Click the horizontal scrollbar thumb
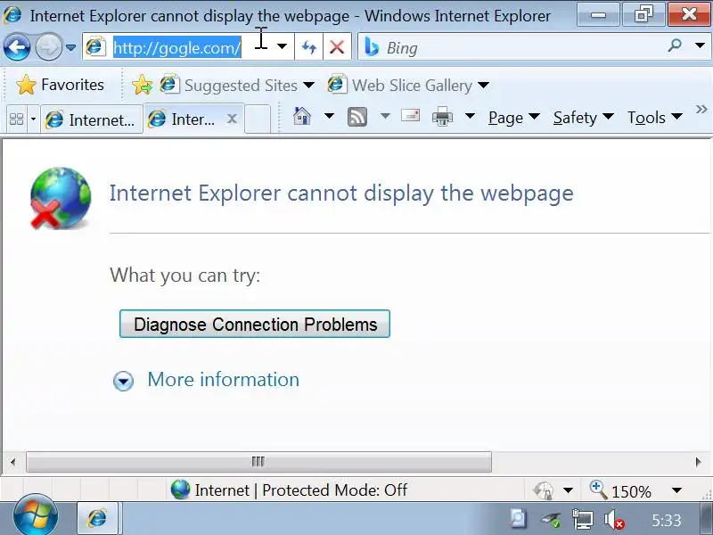The height and width of the screenshot is (535, 713). [258, 462]
